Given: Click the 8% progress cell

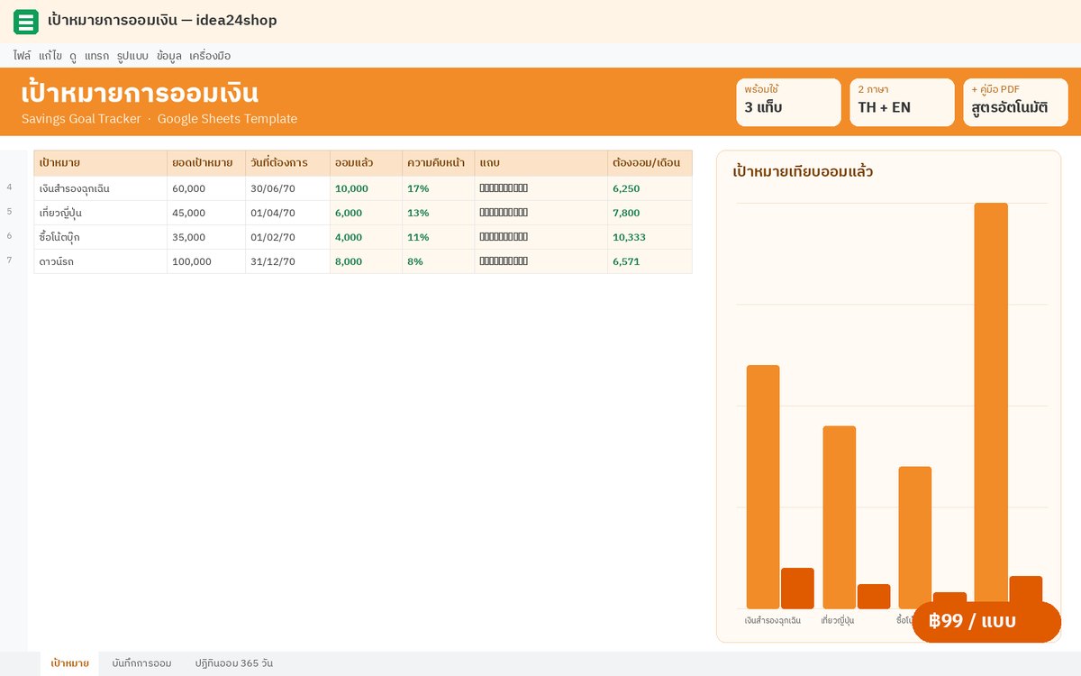Looking at the screenshot, I should click(438, 261).
